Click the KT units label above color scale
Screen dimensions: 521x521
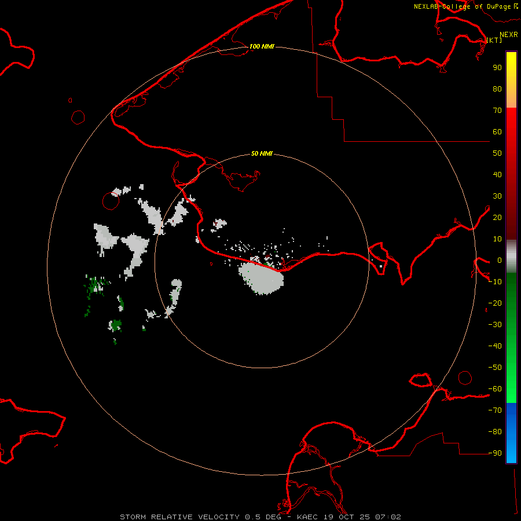(494, 40)
